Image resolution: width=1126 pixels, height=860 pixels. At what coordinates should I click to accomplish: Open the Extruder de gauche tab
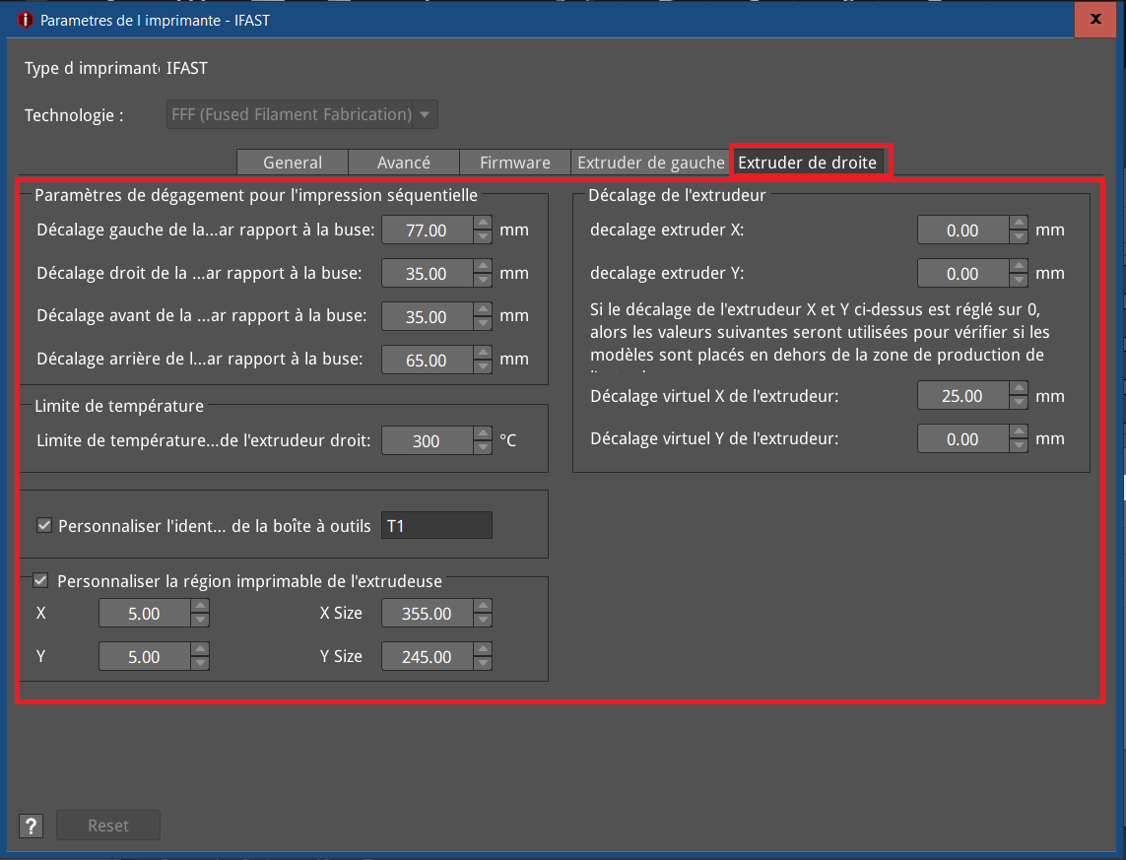(650, 163)
